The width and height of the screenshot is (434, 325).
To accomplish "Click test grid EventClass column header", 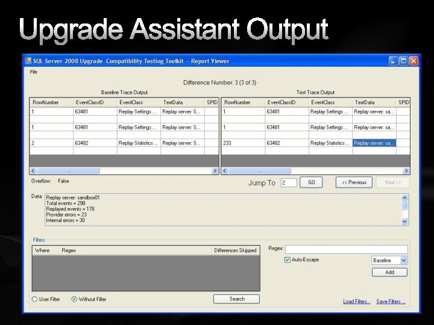I will click(x=330, y=102).
